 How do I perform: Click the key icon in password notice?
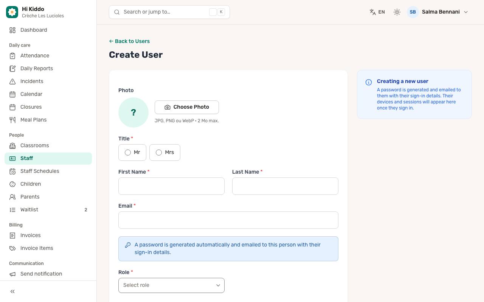[x=128, y=245]
